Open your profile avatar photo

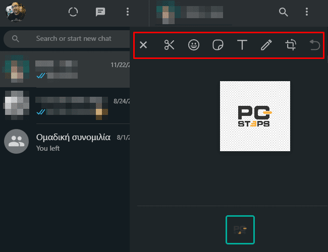pos(16,12)
